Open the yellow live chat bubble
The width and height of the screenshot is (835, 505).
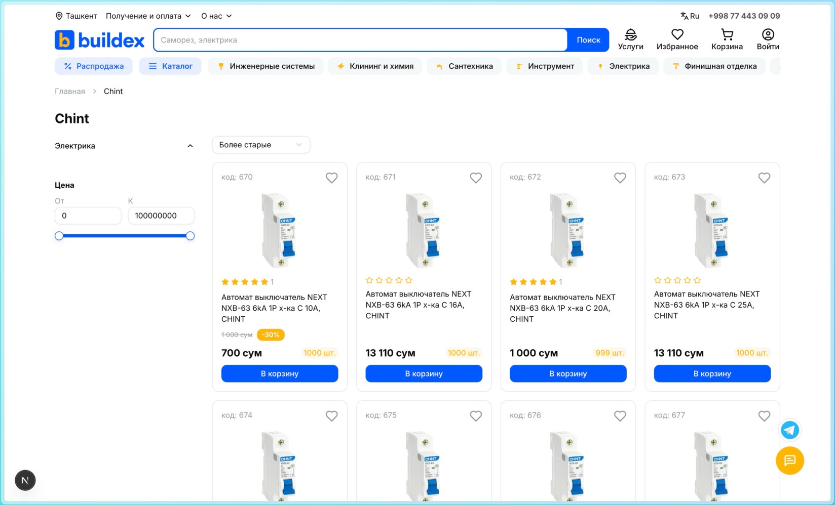tap(789, 460)
